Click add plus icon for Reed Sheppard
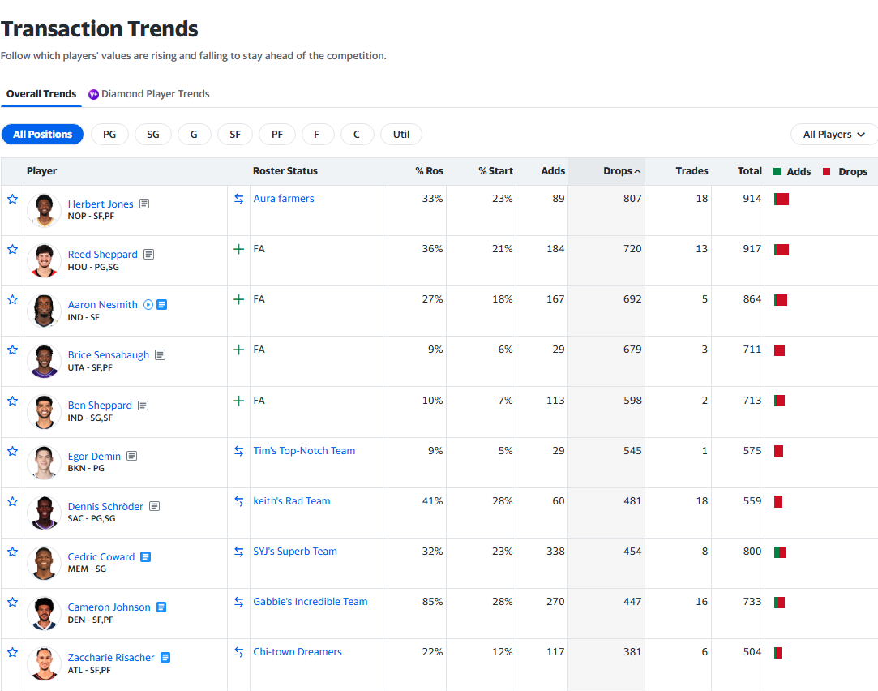The image size is (878, 691). pyautogui.click(x=238, y=250)
